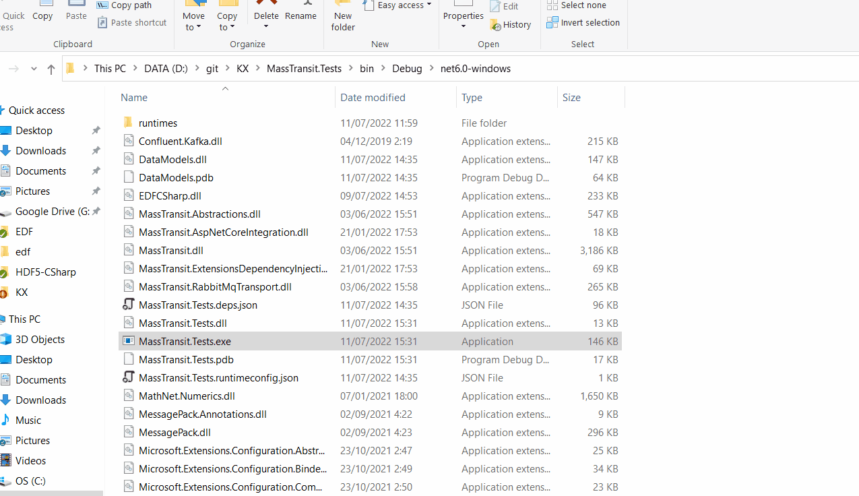Sort by the Type column header
859x496 pixels.
coord(472,98)
